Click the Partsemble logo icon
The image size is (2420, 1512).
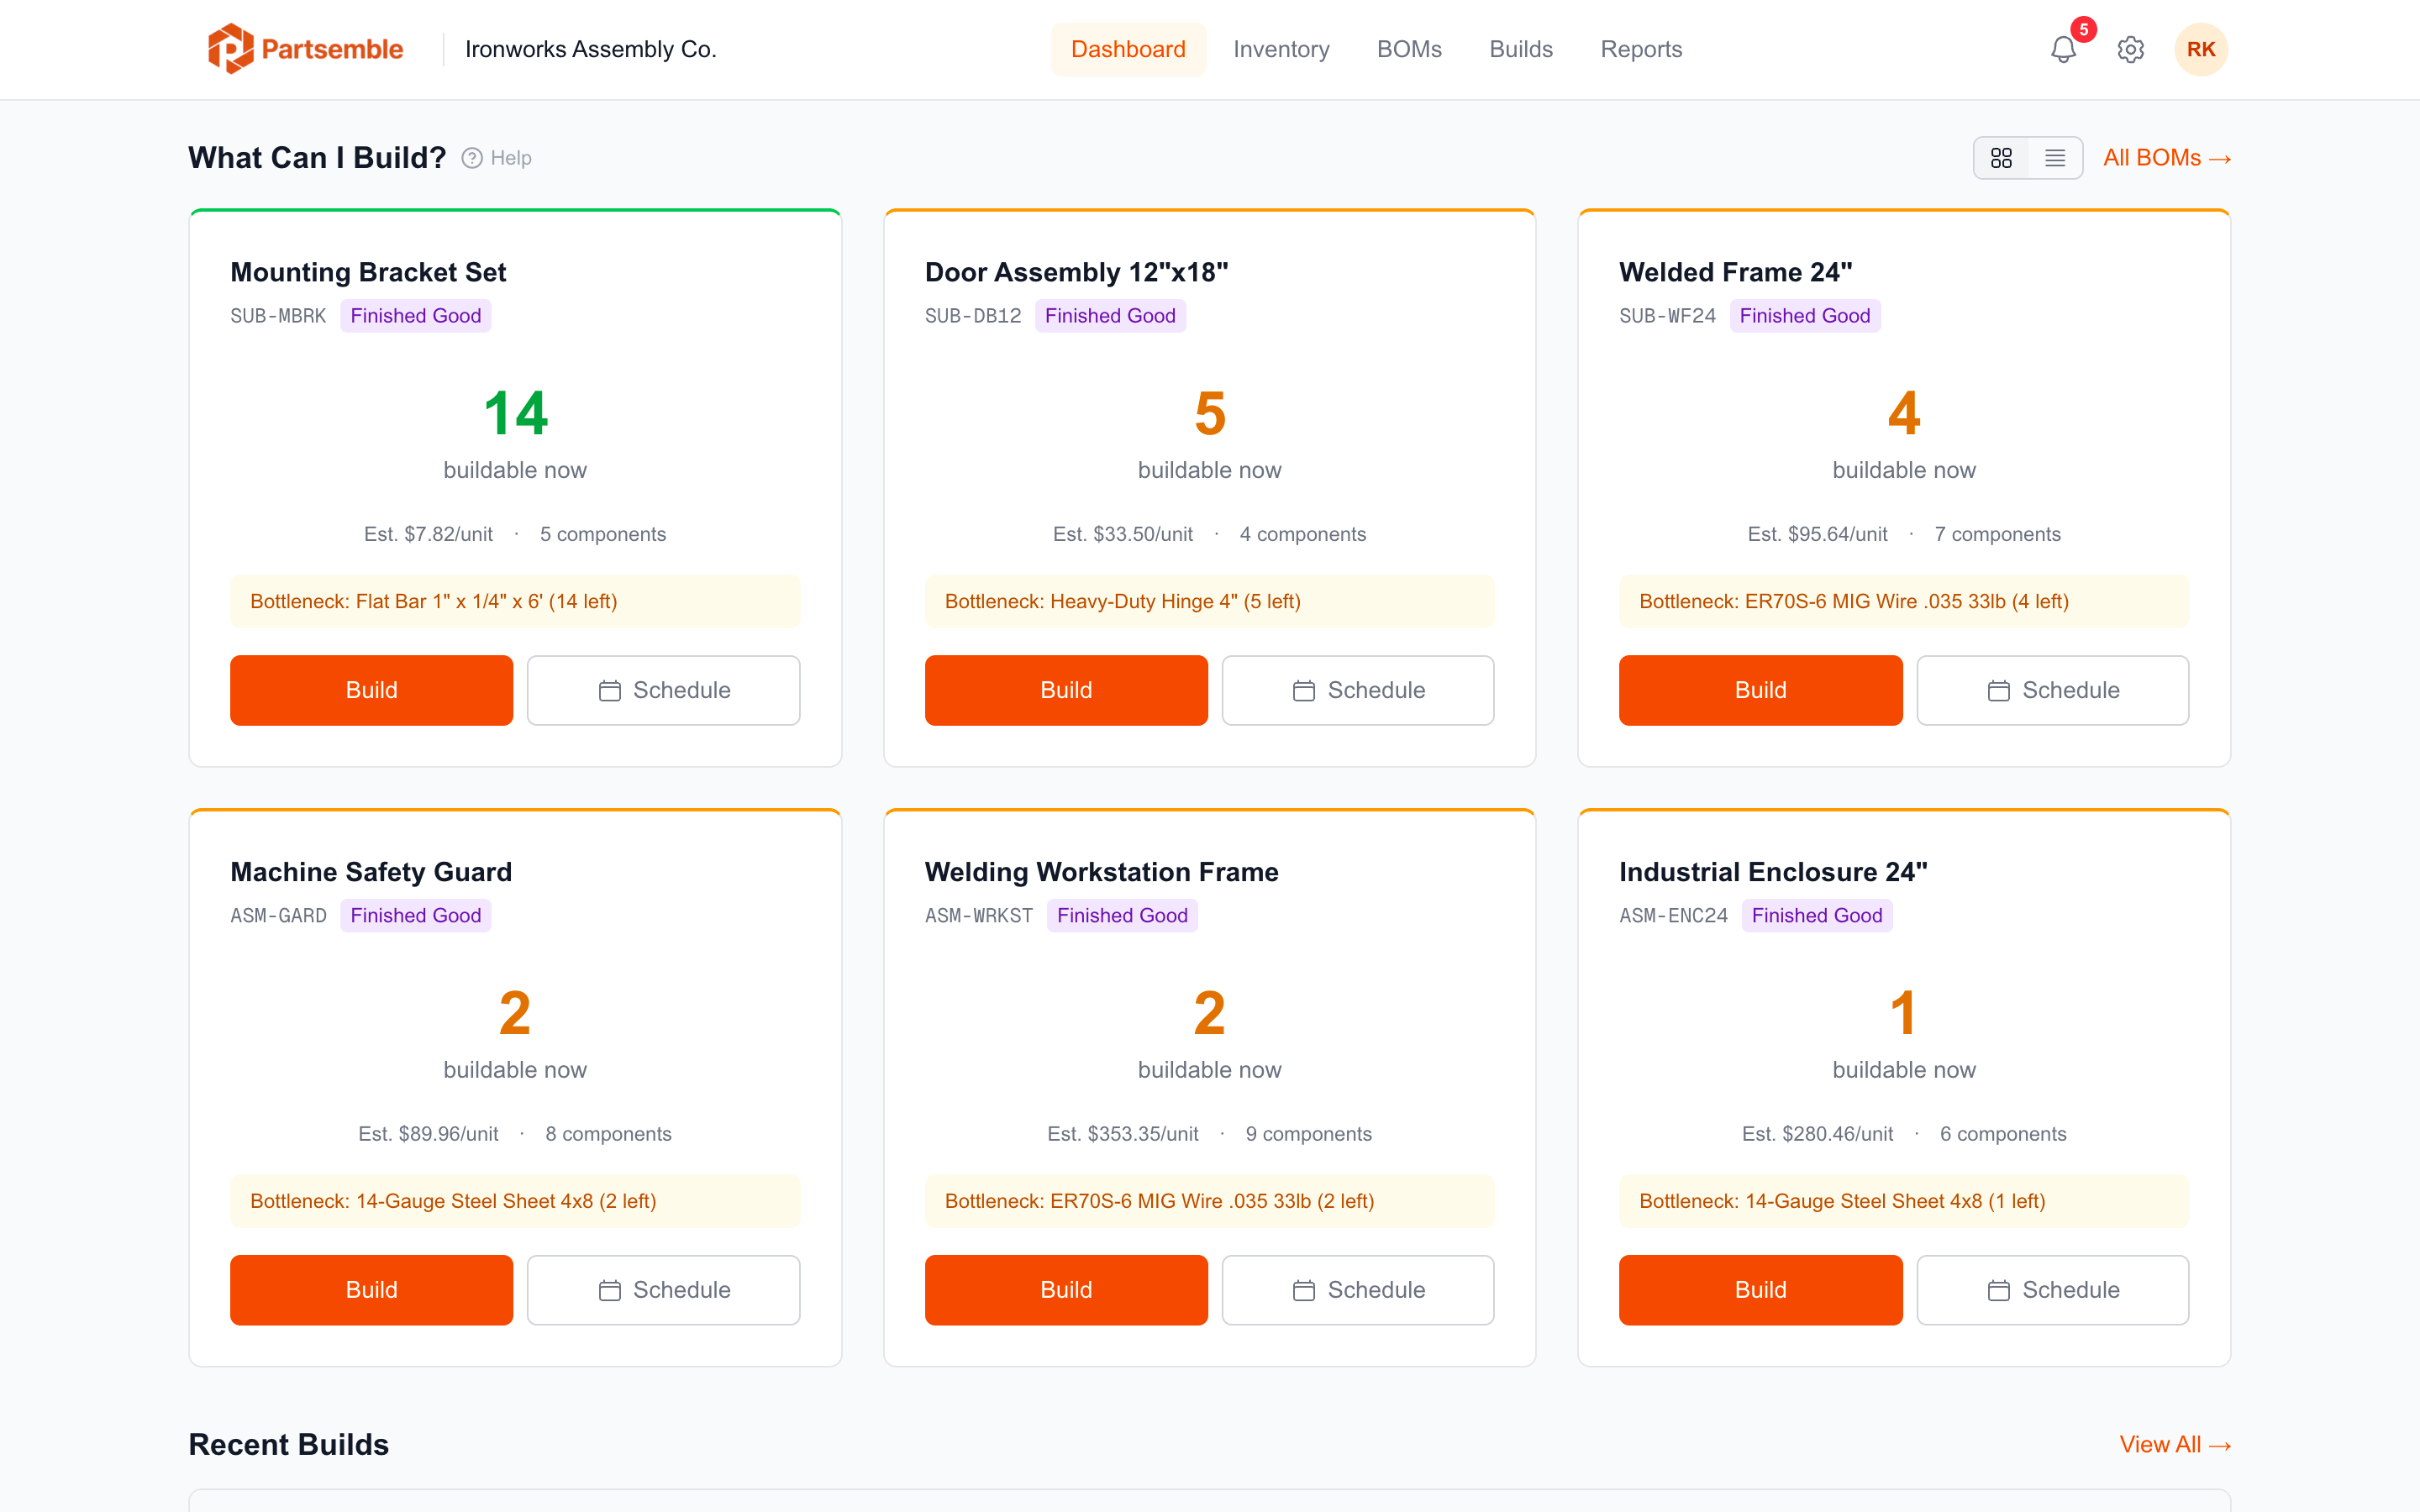pos(229,49)
